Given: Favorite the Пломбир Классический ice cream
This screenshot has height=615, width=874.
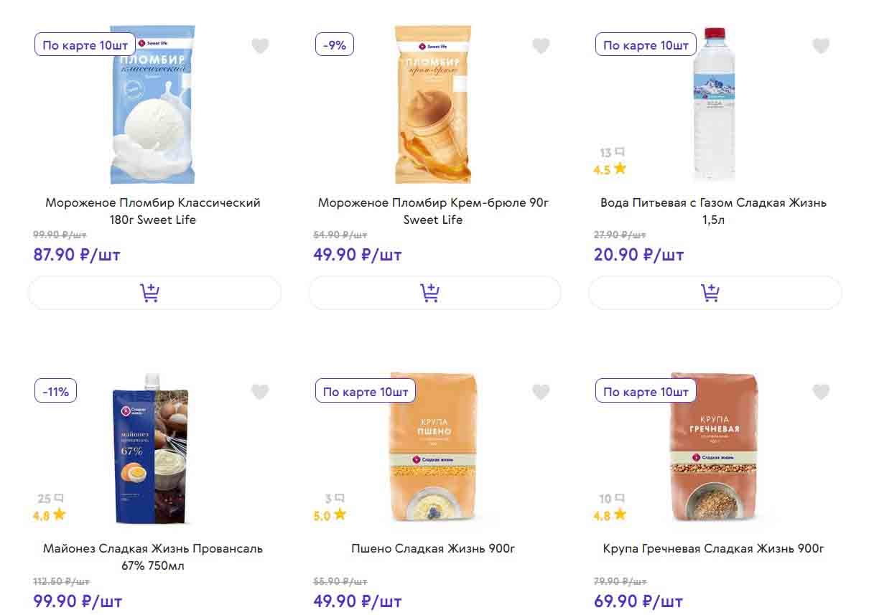Looking at the screenshot, I should 260,46.
